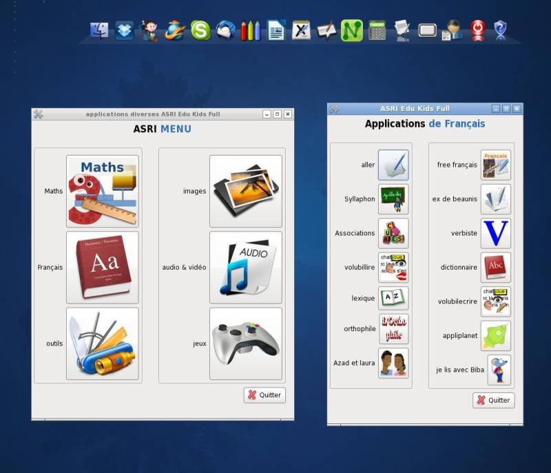This screenshot has height=473, width=551.
Task: Open window menu icon of ASRI Menu titlebar
Action: pos(39,114)
